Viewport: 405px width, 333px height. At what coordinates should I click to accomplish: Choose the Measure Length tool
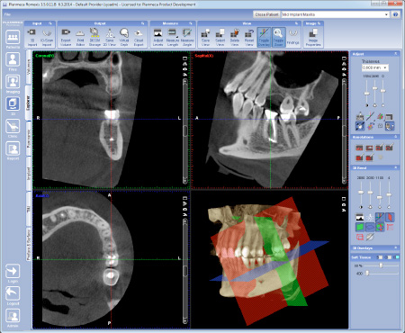(x=173, y=37)
